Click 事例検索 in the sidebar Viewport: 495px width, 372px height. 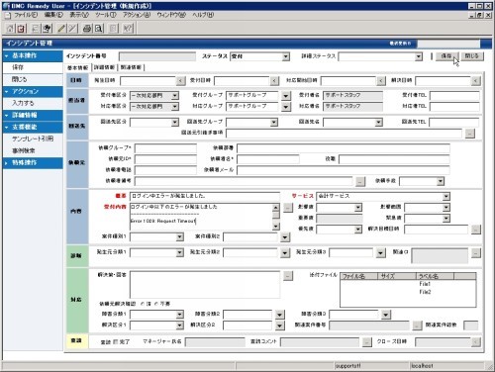(24, 150)
